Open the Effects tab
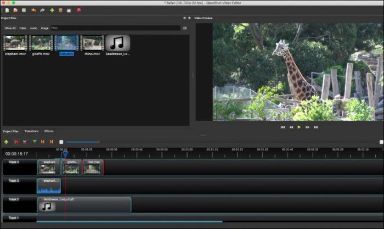 (x=49, y=131)
